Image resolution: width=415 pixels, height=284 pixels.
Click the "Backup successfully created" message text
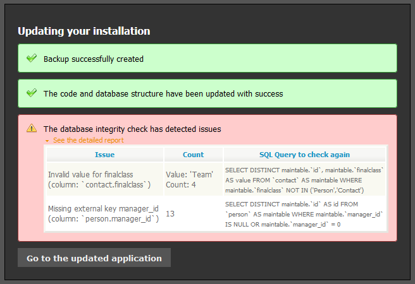(94, 59)
